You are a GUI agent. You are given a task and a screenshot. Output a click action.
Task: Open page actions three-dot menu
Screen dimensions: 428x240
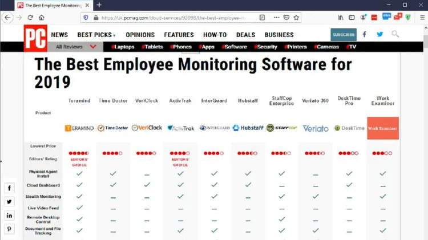(x=277, y=18)
